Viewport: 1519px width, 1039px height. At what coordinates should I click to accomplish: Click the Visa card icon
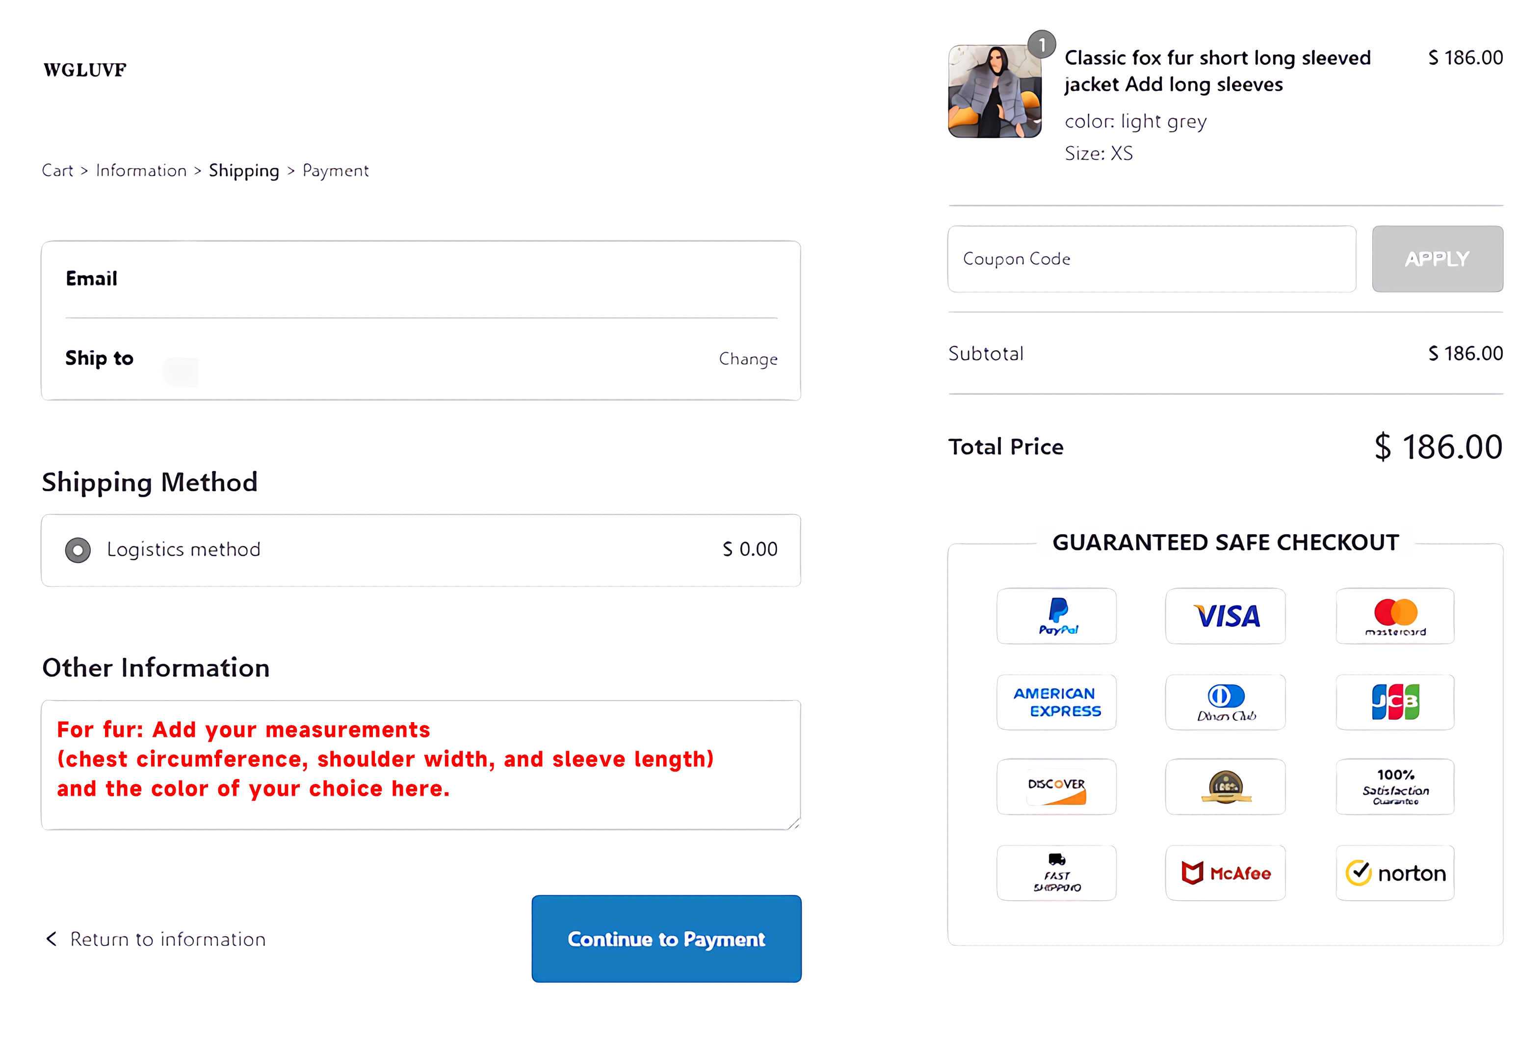1225,616
